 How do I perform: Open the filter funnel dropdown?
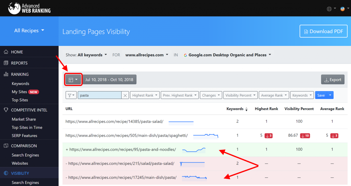[x=71, y=95]
